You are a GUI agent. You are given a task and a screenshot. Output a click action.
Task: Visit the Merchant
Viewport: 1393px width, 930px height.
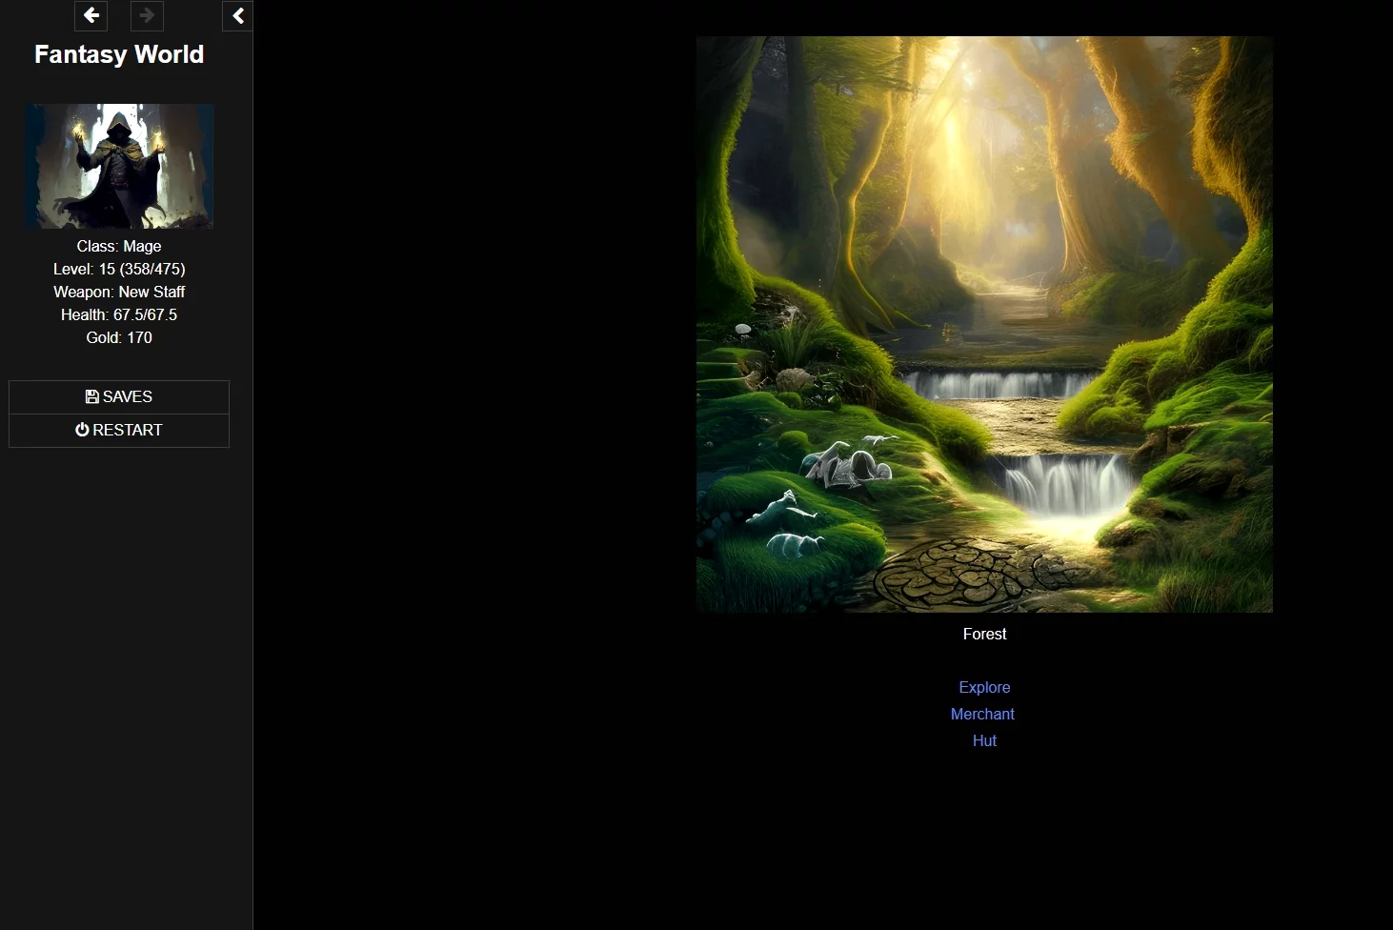click(982, 715)
